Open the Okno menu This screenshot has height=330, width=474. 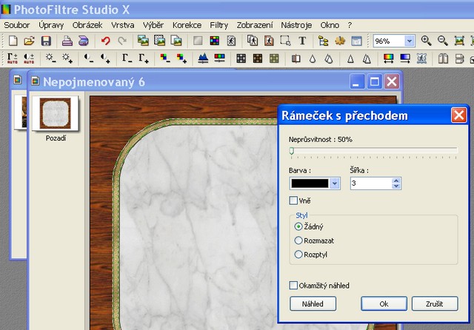pyautogui.click(x=330, y=25)
